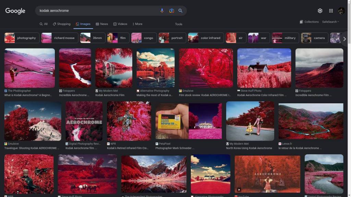
Task: Open the Independent Photographer mountain reflection thumbnail
Action: click(x=154, y=174)
